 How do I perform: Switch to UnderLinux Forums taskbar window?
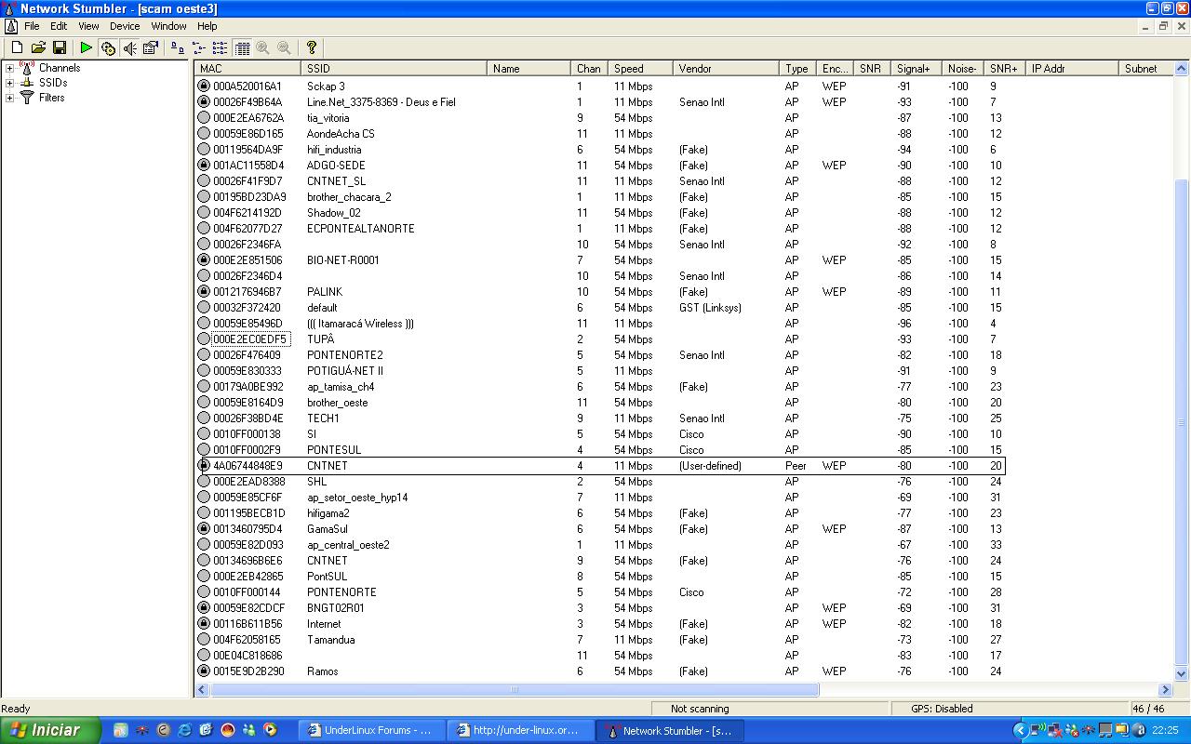pyautogui.click(x=372, y=731)
